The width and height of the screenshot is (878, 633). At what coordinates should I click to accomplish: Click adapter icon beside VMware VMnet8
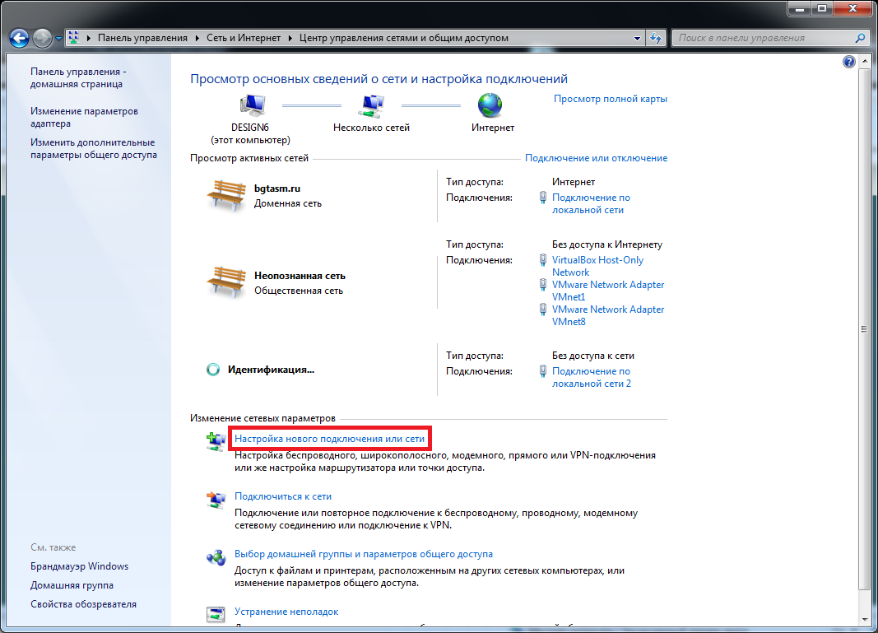(x=542, y=310)
